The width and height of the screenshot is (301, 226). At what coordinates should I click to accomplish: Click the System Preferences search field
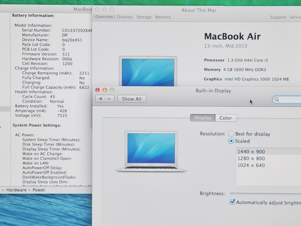point(287,99)
